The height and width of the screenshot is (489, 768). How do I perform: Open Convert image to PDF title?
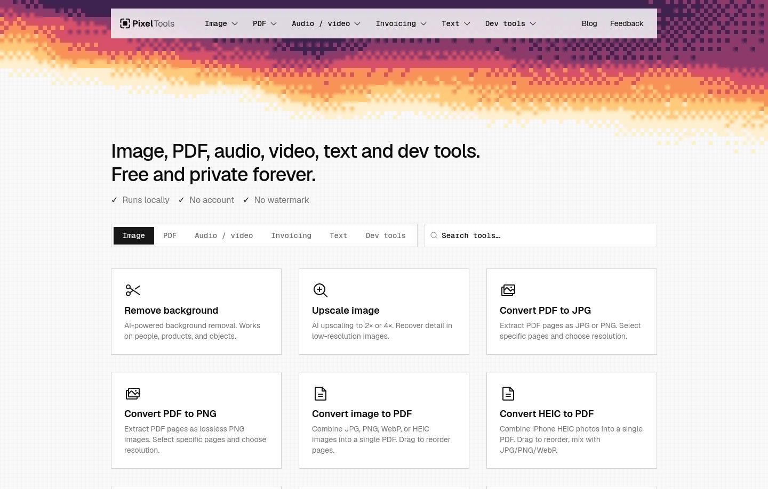[x=362, y=414]
